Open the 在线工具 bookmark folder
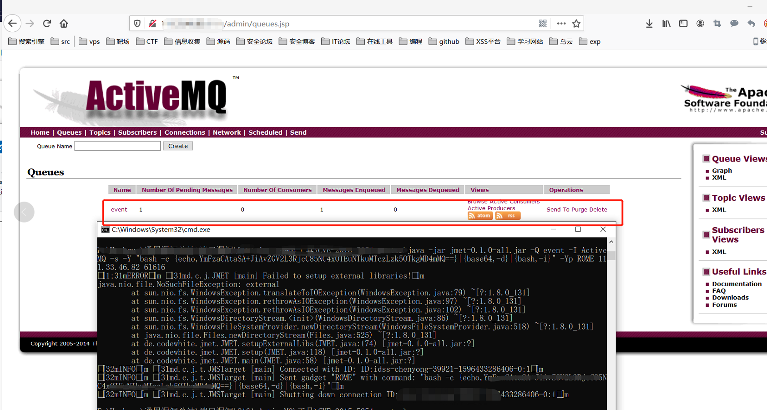The image size is (767, 410). pyautogui.click(x=374, y=41)
